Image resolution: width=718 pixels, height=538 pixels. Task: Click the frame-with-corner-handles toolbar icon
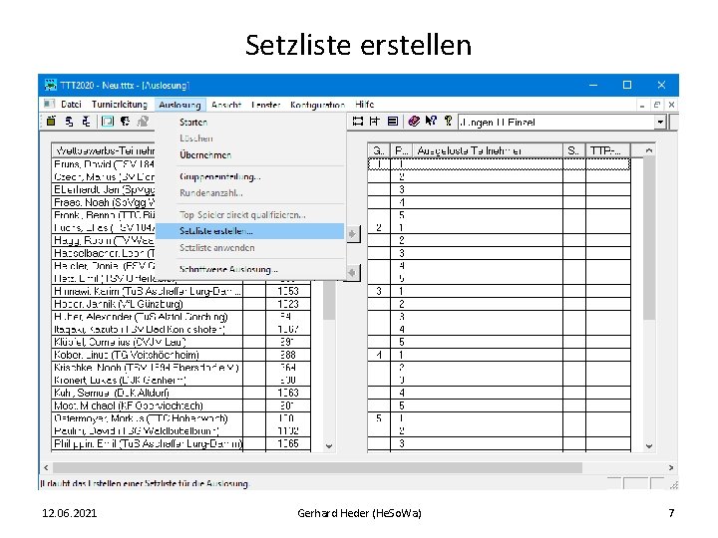tap(358, 122)
